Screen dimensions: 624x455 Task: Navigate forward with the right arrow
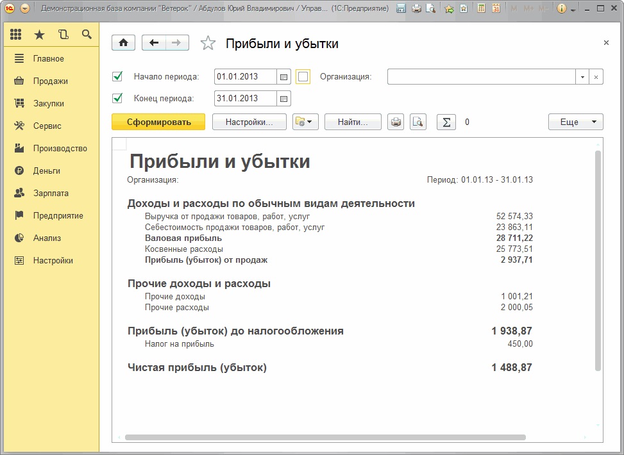point(177,43)
